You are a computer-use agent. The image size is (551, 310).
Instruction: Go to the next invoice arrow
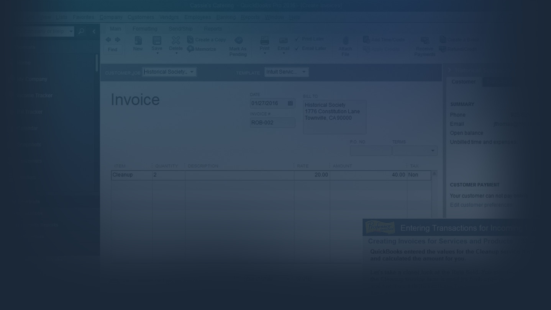118,39
